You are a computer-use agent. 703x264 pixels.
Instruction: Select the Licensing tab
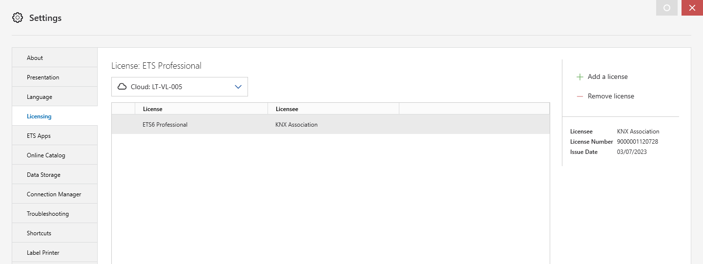(x=55, y=116)
